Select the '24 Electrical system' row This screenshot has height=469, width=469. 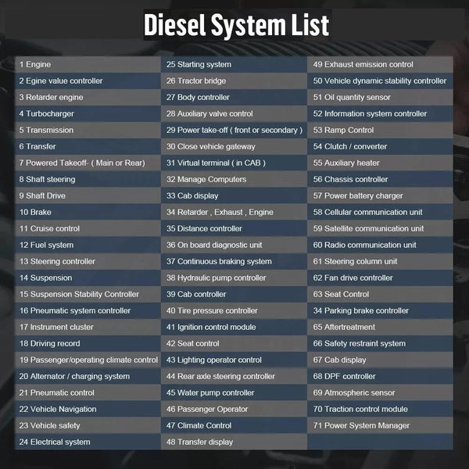point(88,442)
